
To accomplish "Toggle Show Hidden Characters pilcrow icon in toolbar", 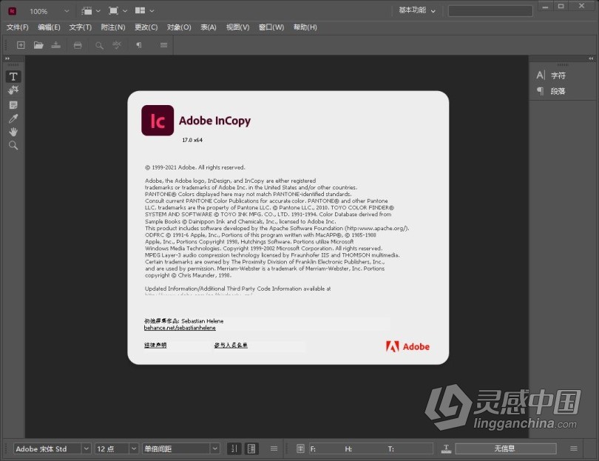I will [x=139, y=45].
